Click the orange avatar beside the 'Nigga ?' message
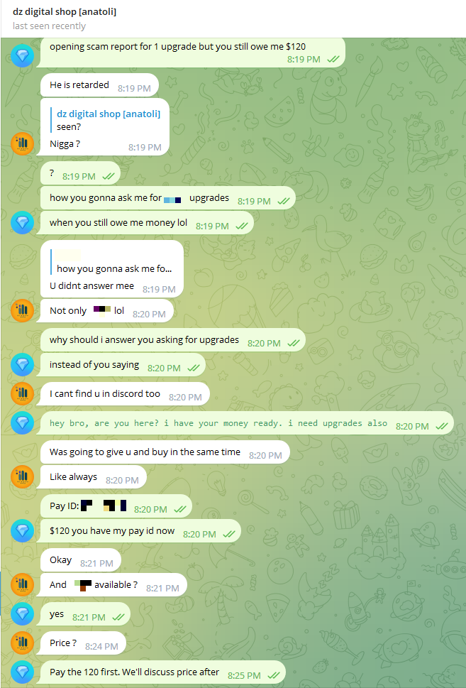 (x=23, y=143)
